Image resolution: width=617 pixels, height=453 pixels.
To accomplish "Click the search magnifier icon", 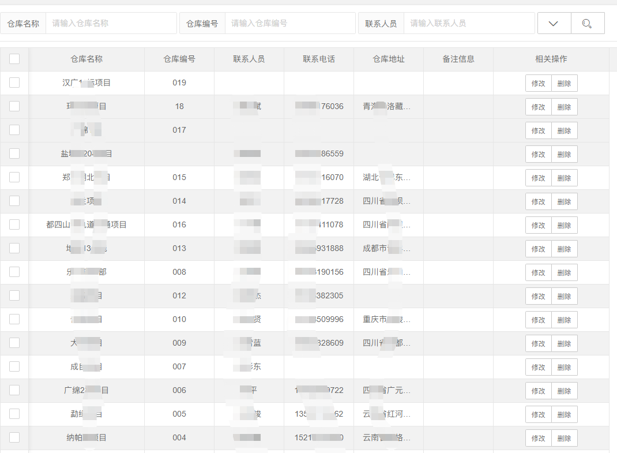I will [x=588, y=23].
